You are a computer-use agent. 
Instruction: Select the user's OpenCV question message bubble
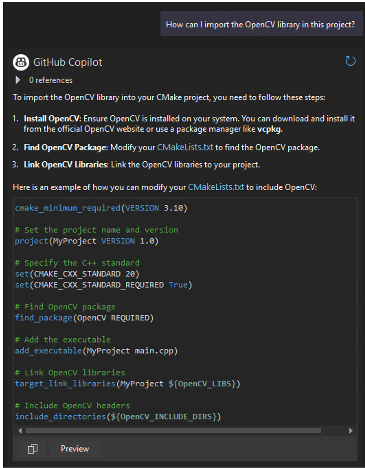click(260, 25)
